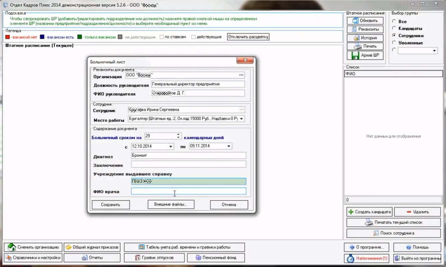The height and width of the screenshot is (267, 446).
Task: Click magnifier icon on Поиск сотрудника
Action: 376,233
